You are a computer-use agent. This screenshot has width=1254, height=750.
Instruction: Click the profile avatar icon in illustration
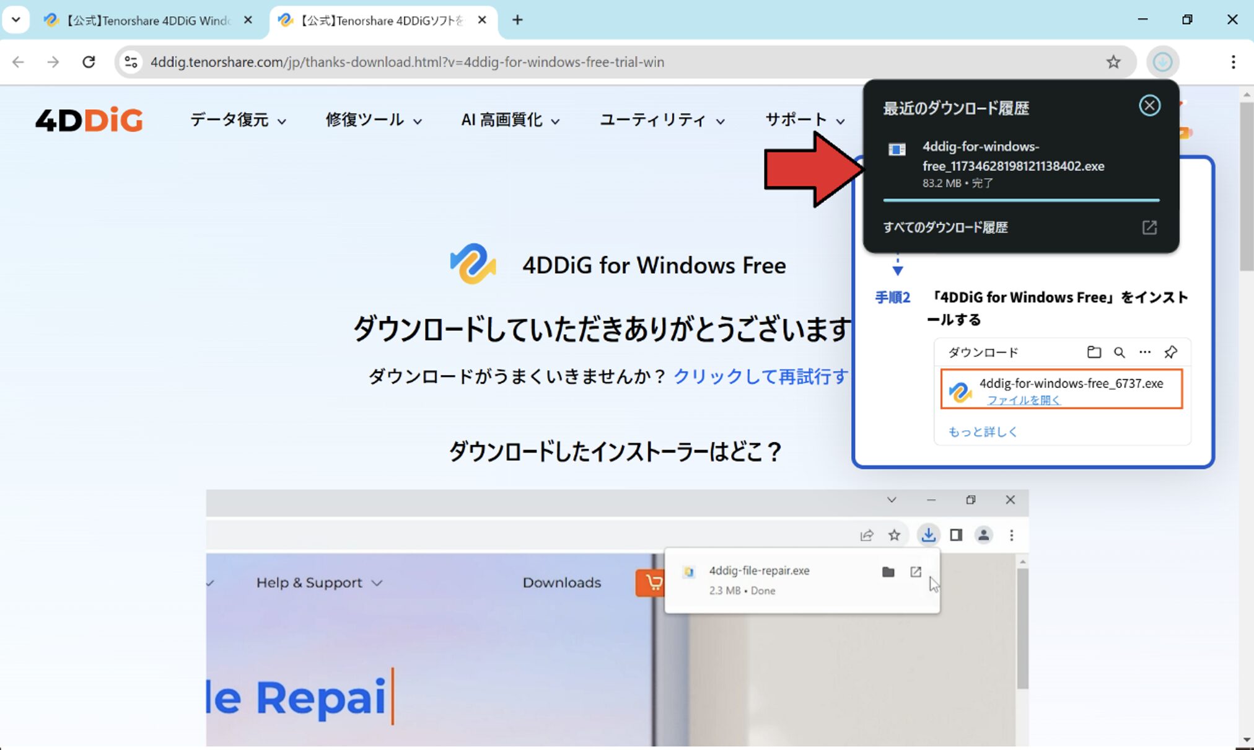[x=983, y=535]
